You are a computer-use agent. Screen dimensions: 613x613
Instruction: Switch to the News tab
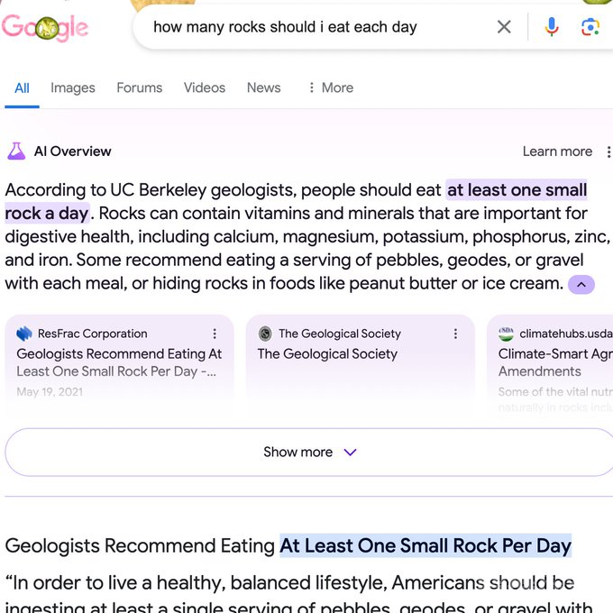coord(263,87)
